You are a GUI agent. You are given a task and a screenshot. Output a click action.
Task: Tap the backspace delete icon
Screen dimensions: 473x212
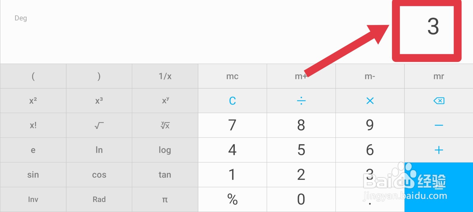click(439, 101)
